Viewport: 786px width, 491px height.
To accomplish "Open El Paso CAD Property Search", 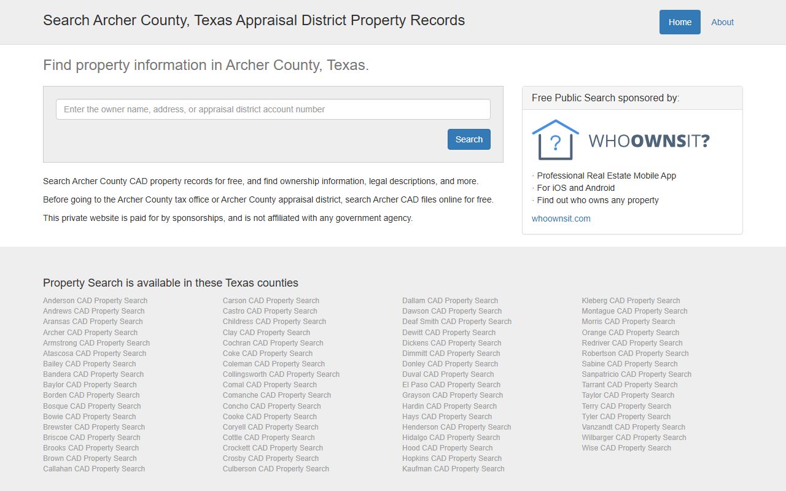I will [x=451, y=385].
